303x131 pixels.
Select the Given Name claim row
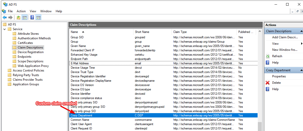point(163,46)
